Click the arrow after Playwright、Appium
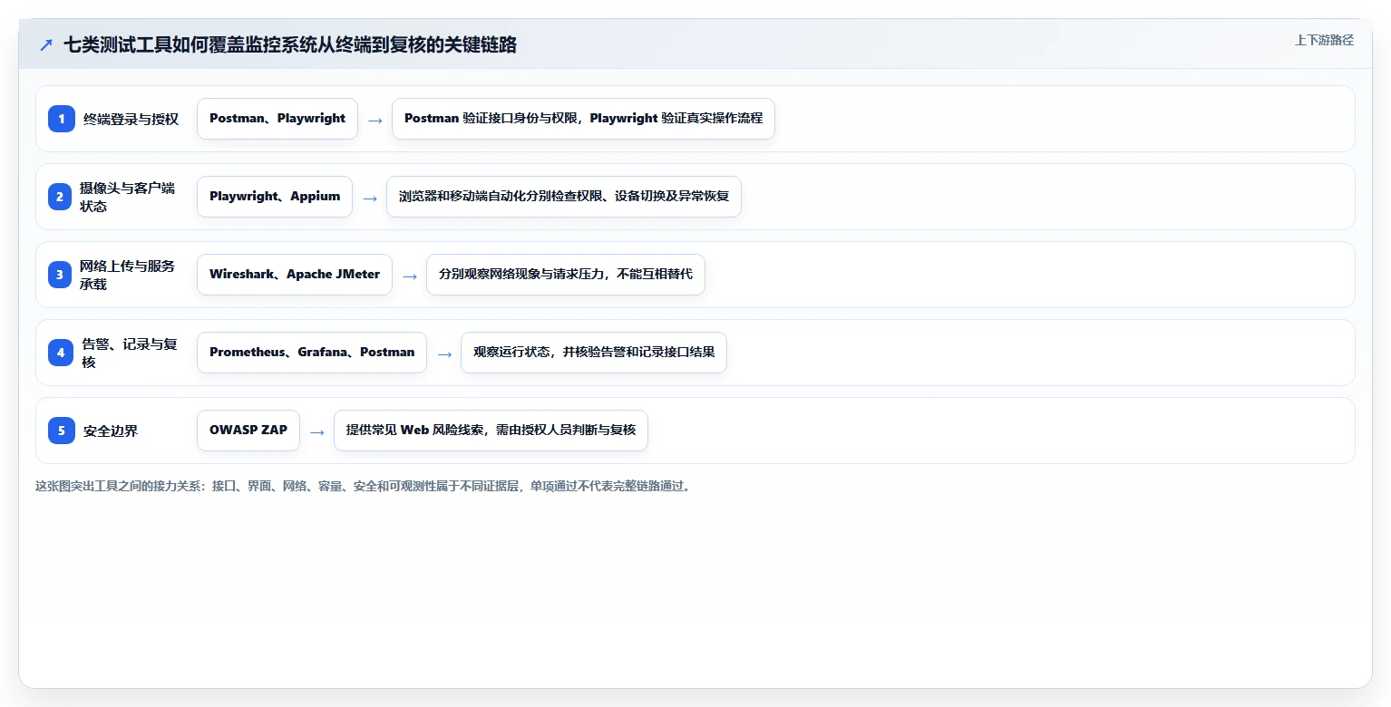This screenshot has width=1391, height=707. [x=370, y=198]
